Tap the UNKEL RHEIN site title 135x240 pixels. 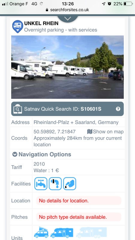pyautogui.click(x=41, y=23)
